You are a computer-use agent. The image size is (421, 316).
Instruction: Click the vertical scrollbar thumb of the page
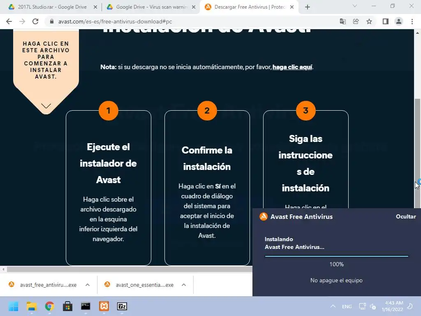(418, 153)
